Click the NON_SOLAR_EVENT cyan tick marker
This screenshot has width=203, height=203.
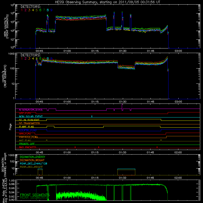[92, 116]
